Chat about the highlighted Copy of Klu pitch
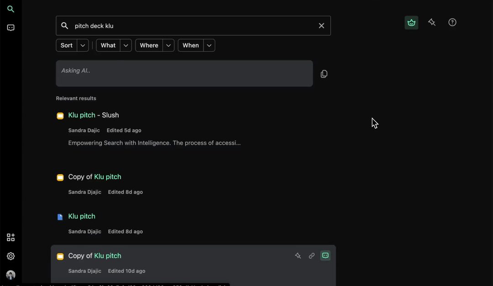The width and height of the screenshot is (493, 286). [325, 255]
